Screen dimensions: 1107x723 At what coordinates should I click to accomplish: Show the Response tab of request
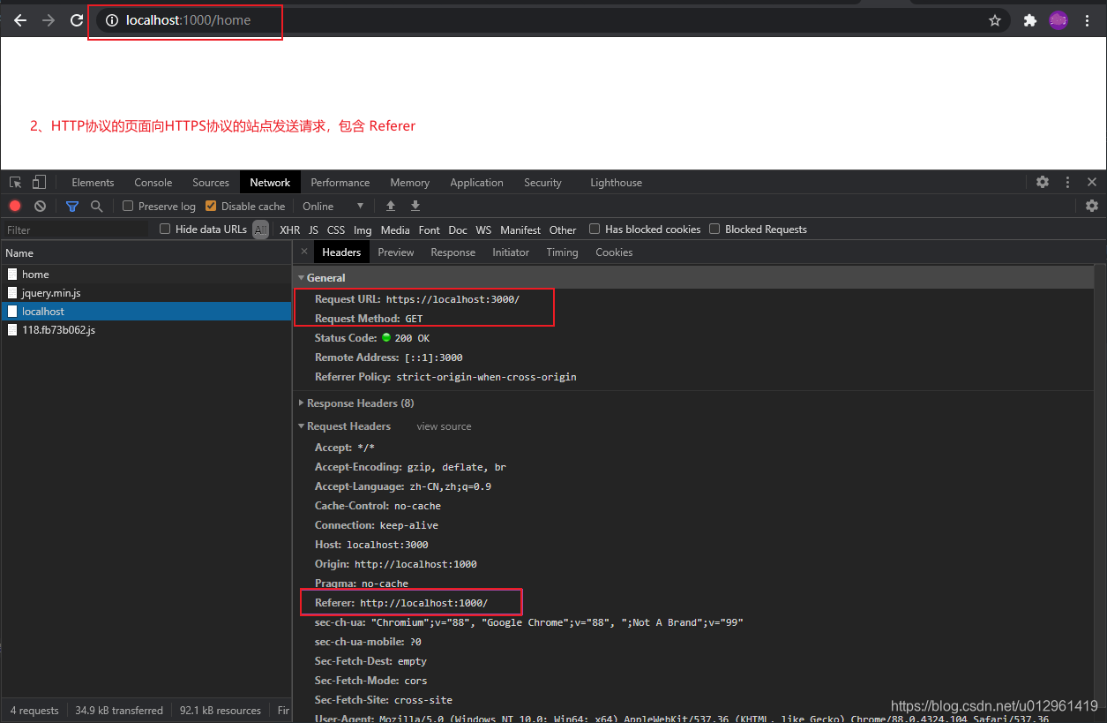pos(453,252)
